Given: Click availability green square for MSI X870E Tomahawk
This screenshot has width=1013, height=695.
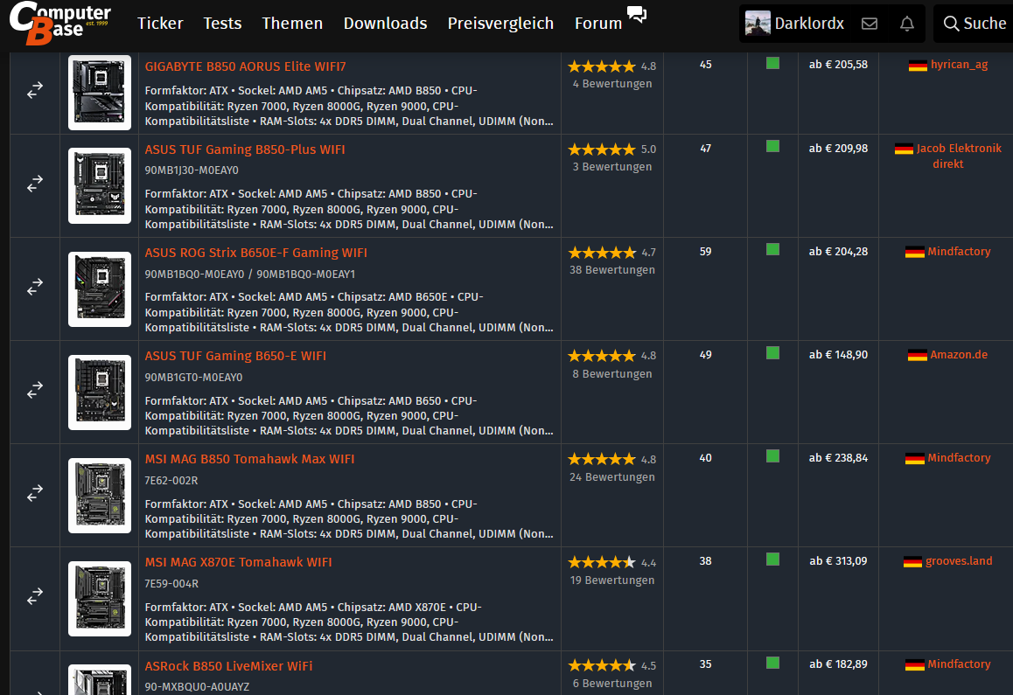Looking at the screenshot, I should click(772, 559).
